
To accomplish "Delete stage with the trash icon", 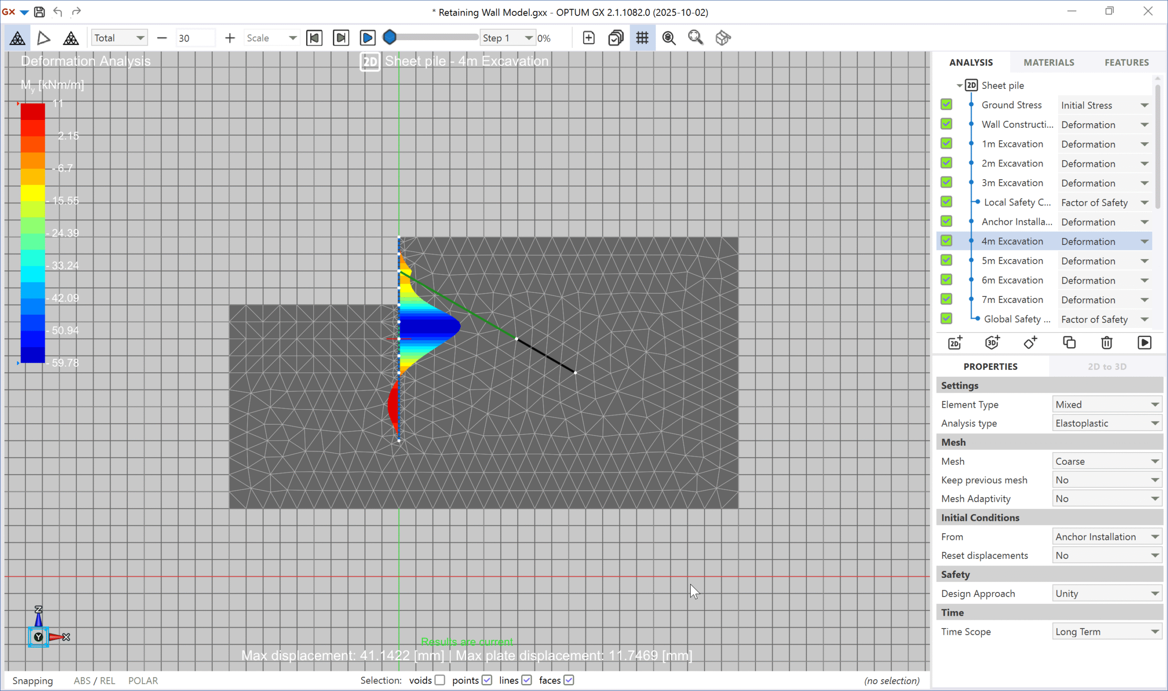I will point(1106,343).
